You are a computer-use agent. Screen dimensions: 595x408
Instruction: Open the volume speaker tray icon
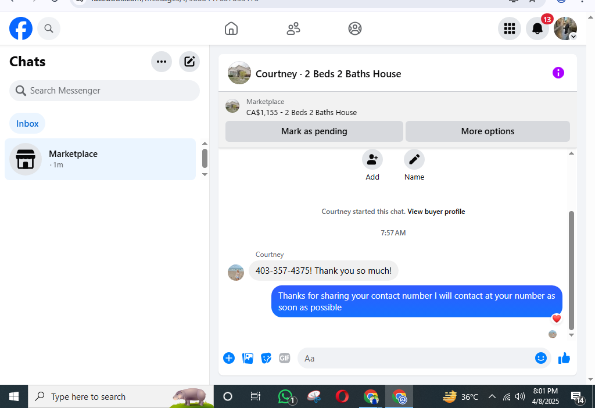pos(519,396)
